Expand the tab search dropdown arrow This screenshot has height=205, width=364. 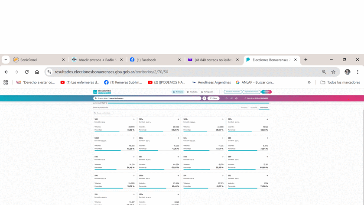pos(6,60)
